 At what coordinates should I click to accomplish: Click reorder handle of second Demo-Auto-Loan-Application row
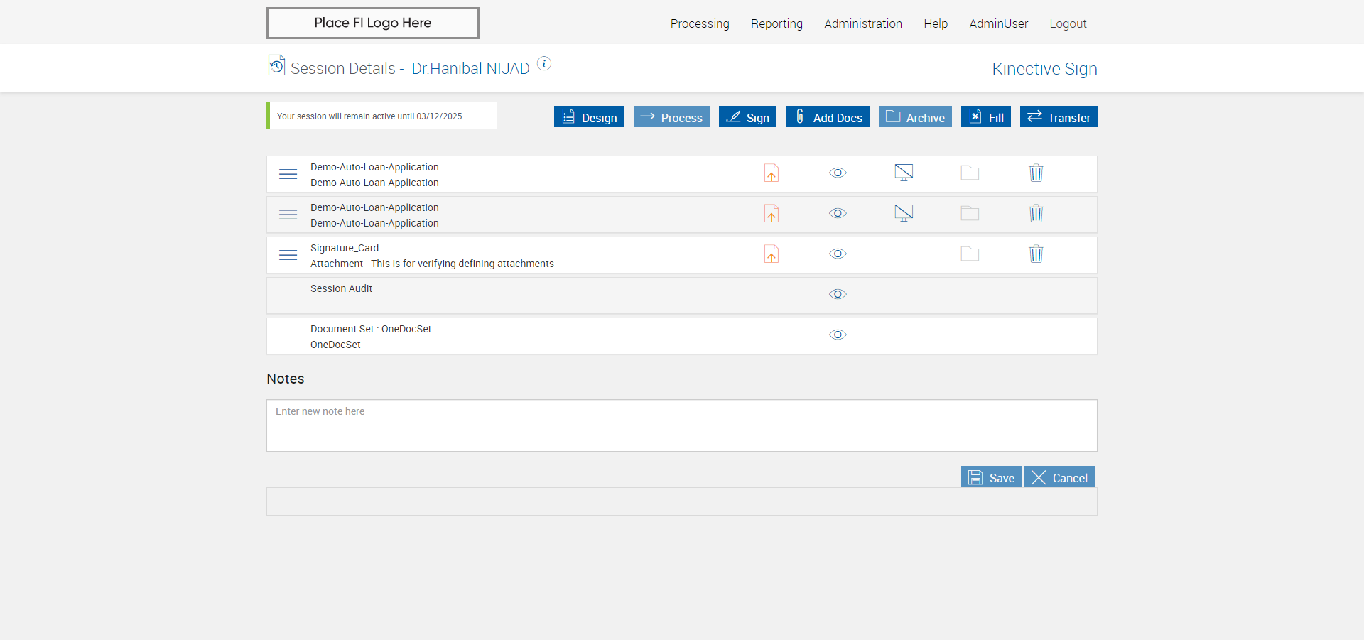tap(288, 215)
